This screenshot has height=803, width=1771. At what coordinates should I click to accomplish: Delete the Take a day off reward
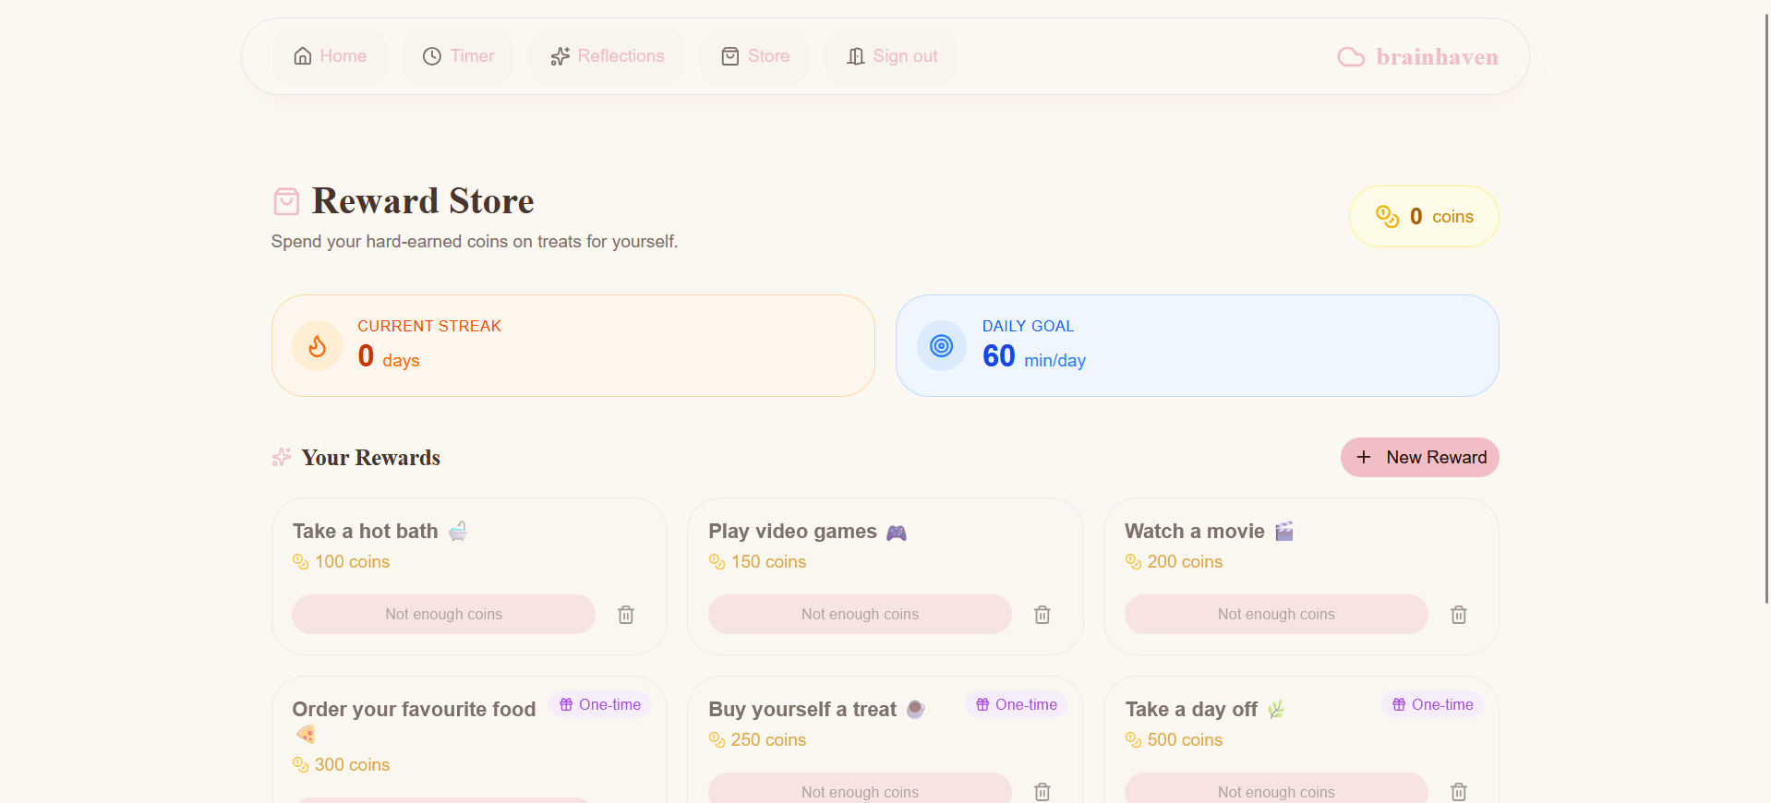tap(1459, 792)
